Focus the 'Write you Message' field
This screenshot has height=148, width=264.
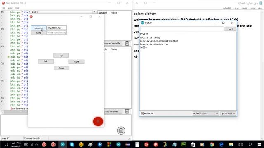[x=57, y=32]
